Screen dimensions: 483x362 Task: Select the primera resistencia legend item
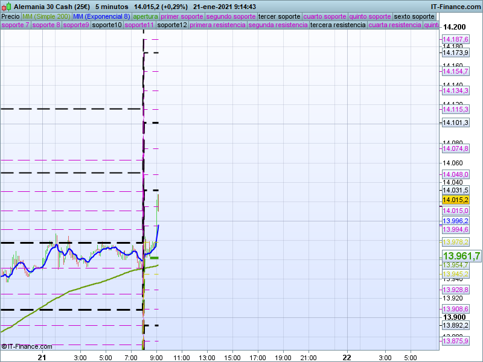[217, 25]
